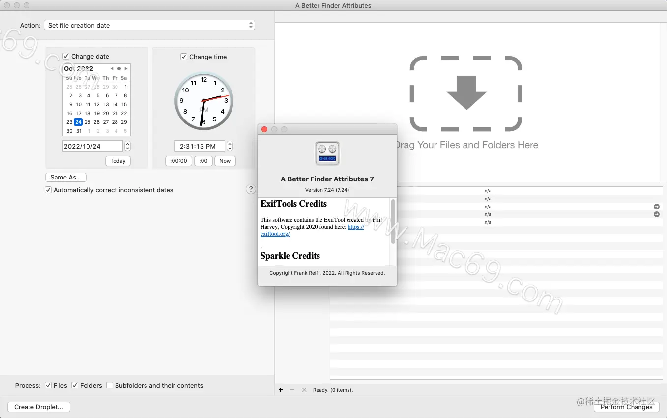Select day 18 in the calendar
667x418 pixels.
[x=88, y=113]
